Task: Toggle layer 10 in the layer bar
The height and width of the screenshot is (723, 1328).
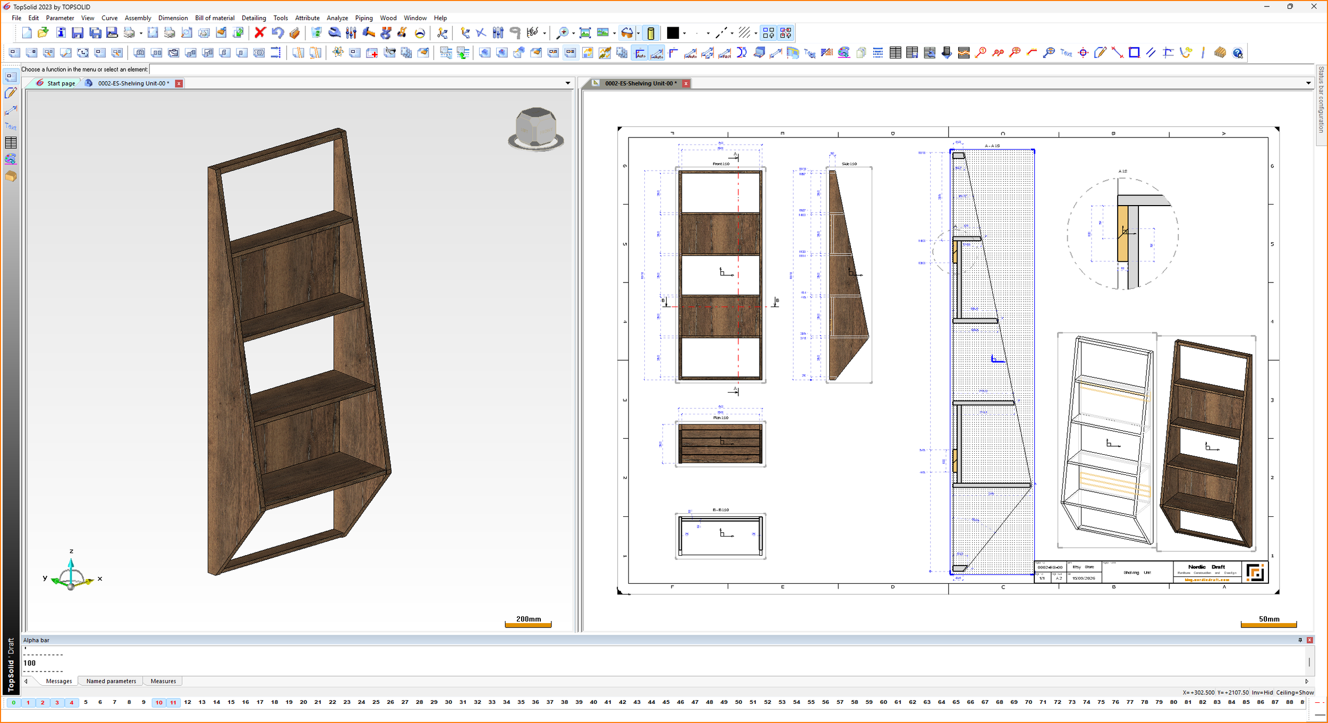Action: [159, 702]
